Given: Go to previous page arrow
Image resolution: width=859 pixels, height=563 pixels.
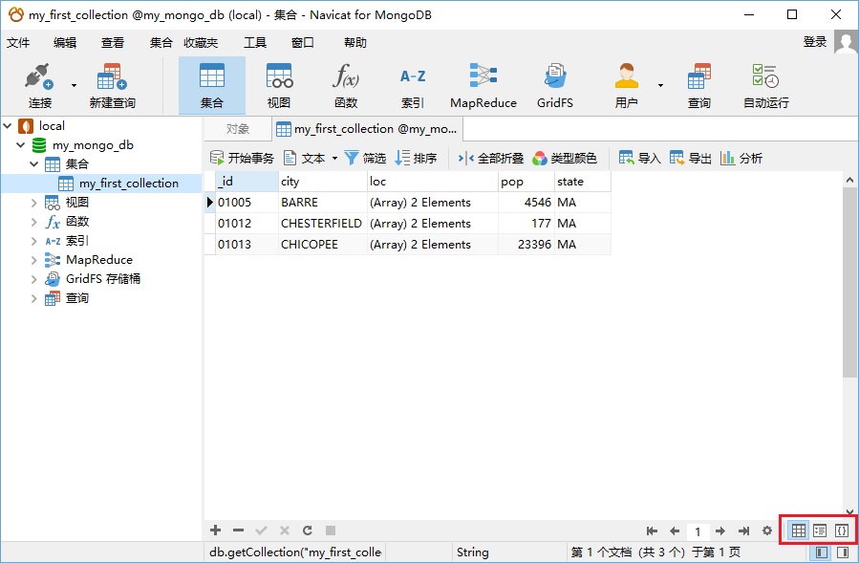Looking at the screenshot, I should (x=675, y=531).
